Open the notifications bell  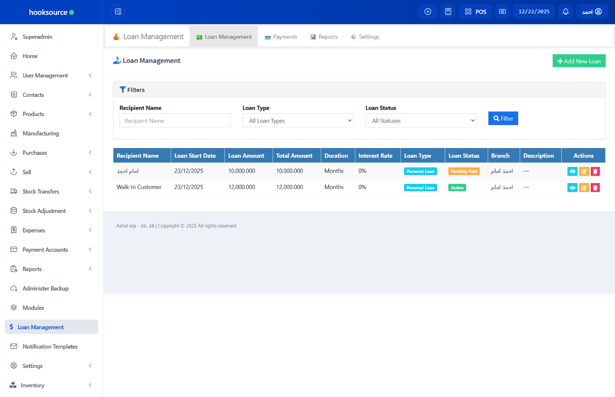tap(565, 12)
